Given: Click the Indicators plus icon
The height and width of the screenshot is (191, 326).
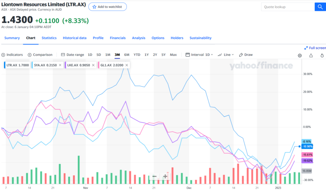Looking at the screenshot, I should tap(3, 55).
